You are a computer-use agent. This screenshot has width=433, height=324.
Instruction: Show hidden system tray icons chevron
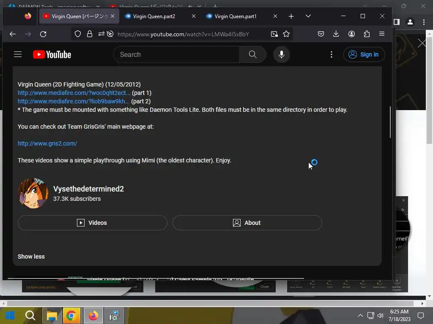(360, 316)
